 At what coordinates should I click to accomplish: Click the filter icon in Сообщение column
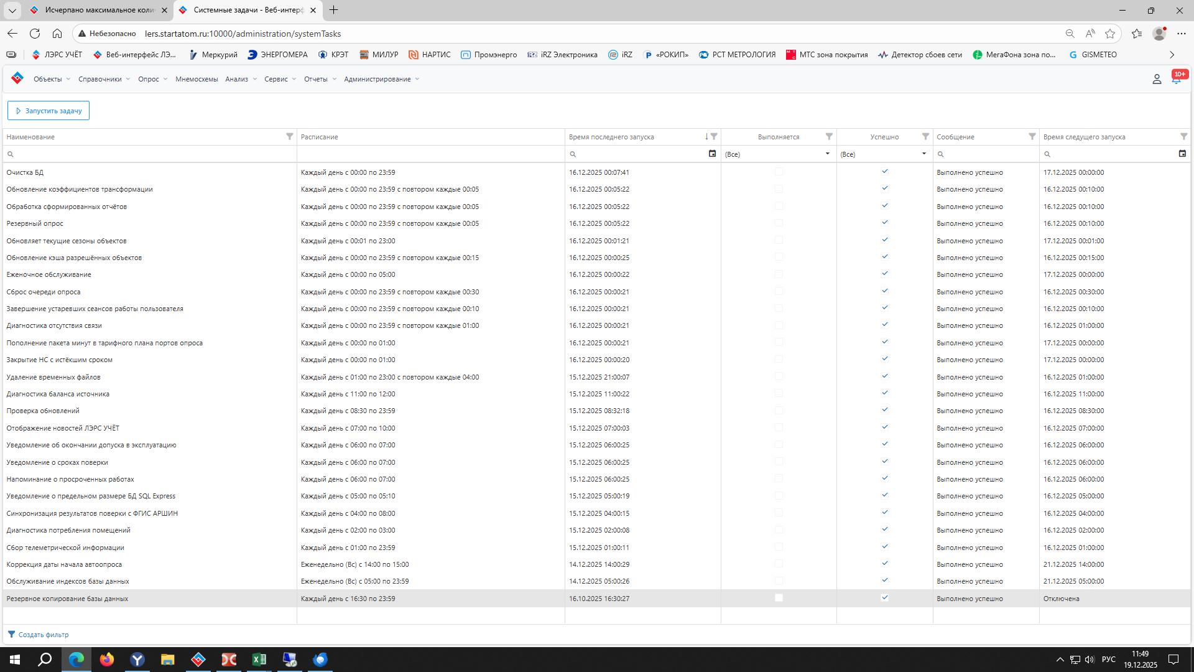click(1032, 136)
